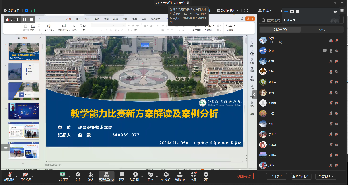The height and width of the screenshot is (185, 348).
Task: Stop the meeting recording
Action: point(32,19)
